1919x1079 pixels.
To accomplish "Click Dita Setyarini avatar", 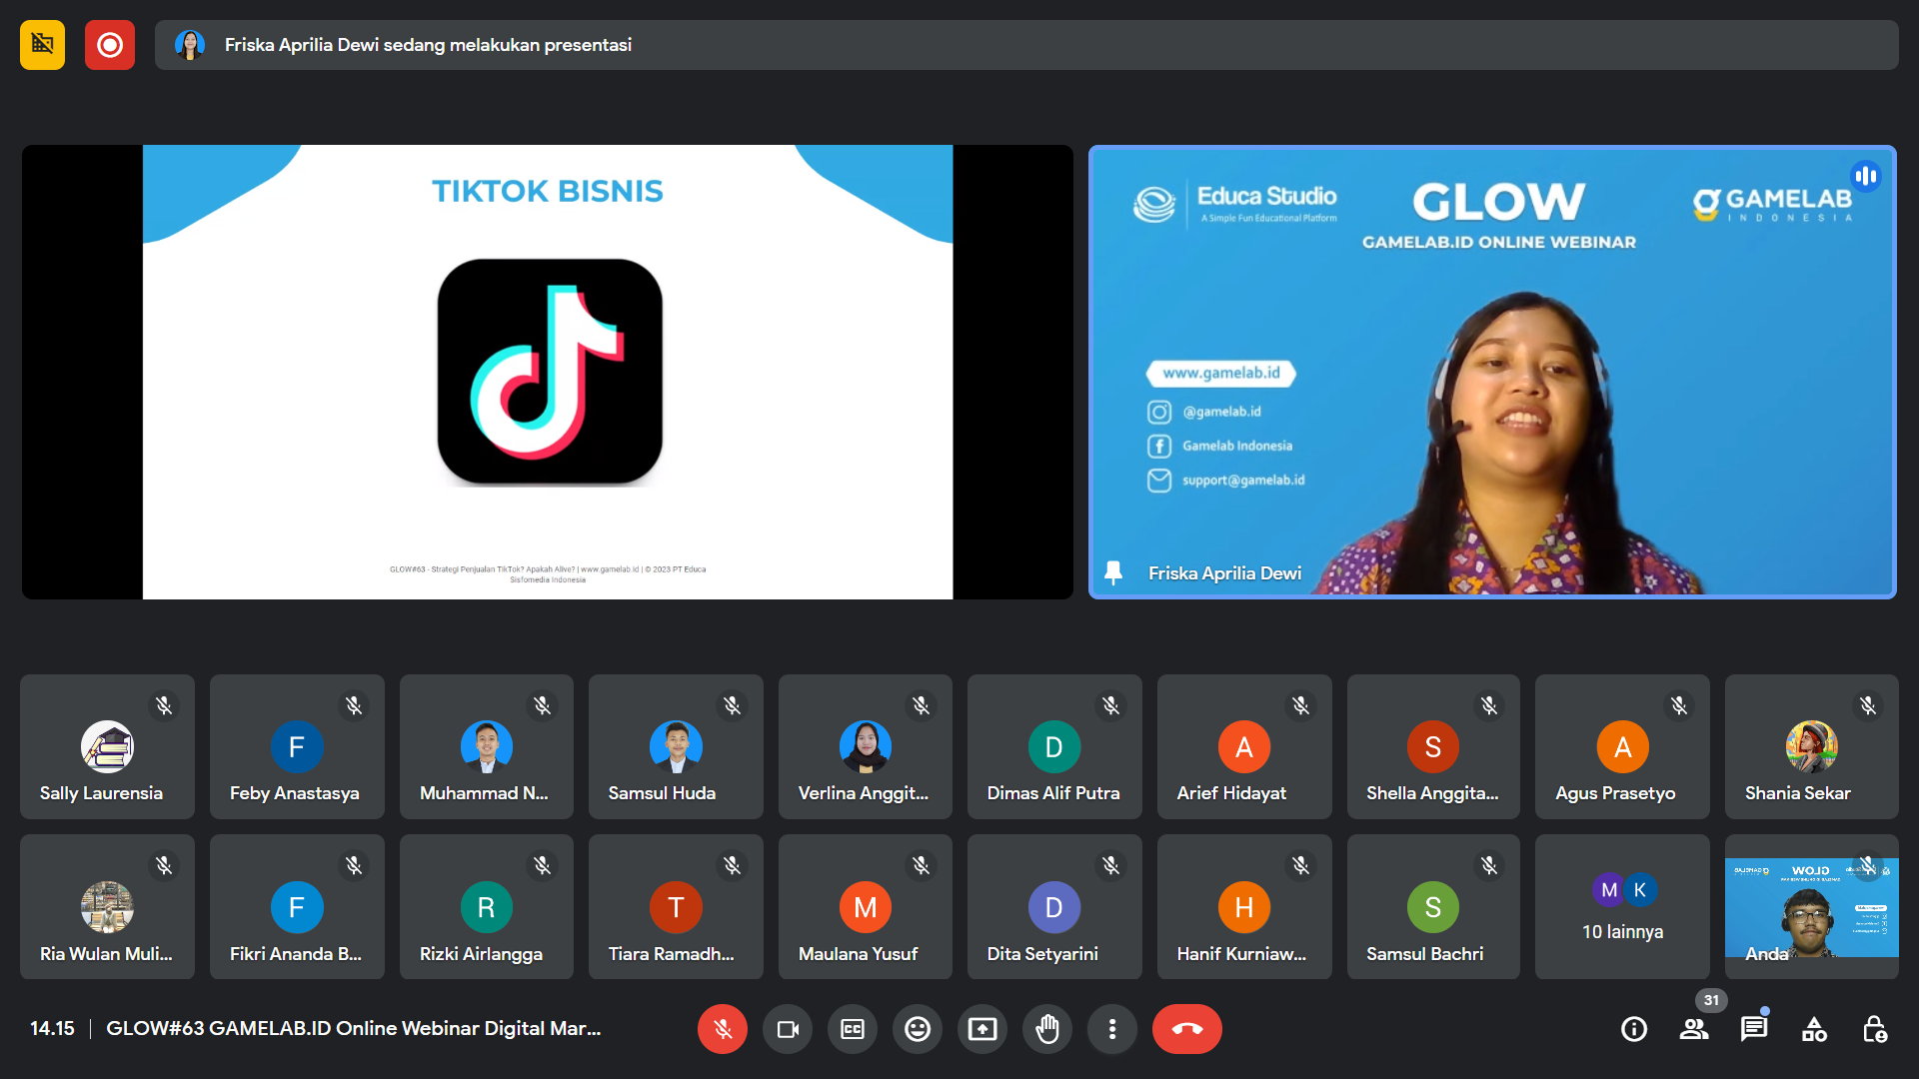I will click(1054, 907).
